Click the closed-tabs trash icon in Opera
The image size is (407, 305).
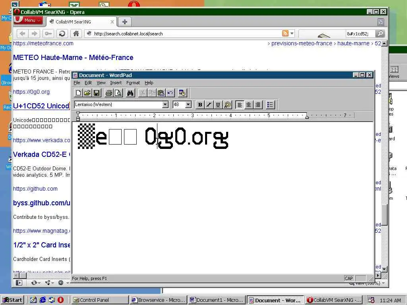tap(381, 22)
